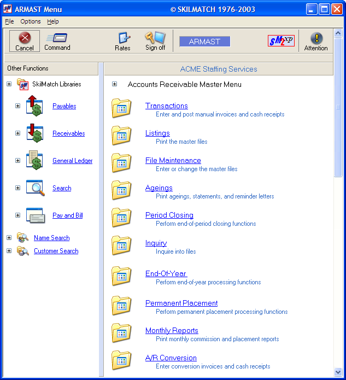Open the Transactions folder icon

coord(121,108)
